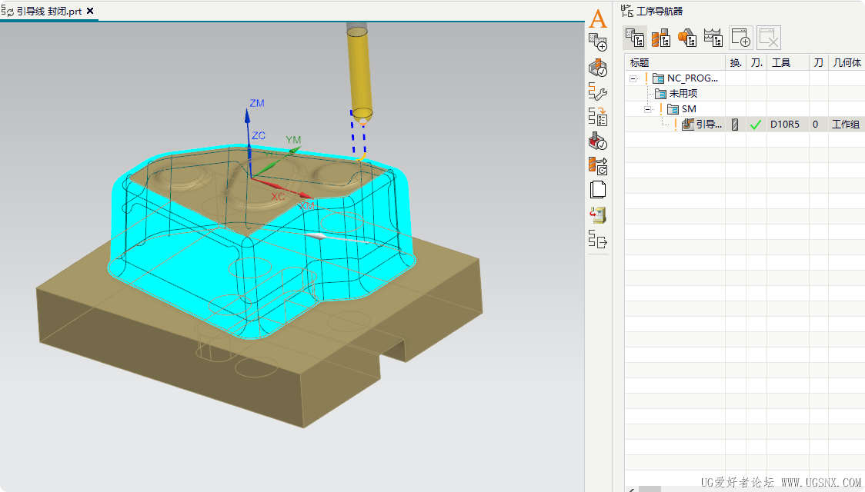The height and width of the screenshot is (492, 865).
Task: Click the new window plus icon in navigator
Action: pos(740,38)
